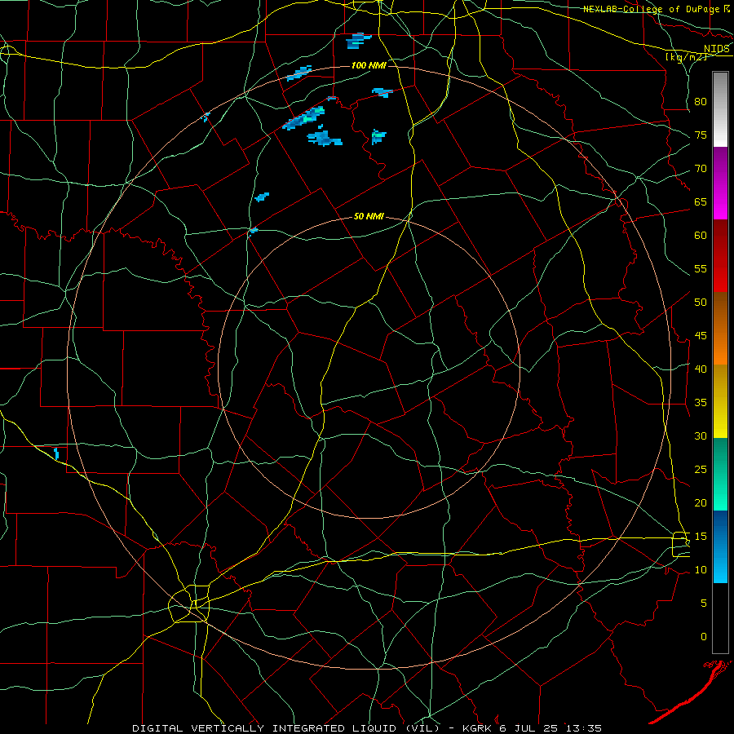Image resolution: width=734 pixels, height=734 pixels.
Task: Click the 55 value on the color scale
Action: (x=701, y=268)
